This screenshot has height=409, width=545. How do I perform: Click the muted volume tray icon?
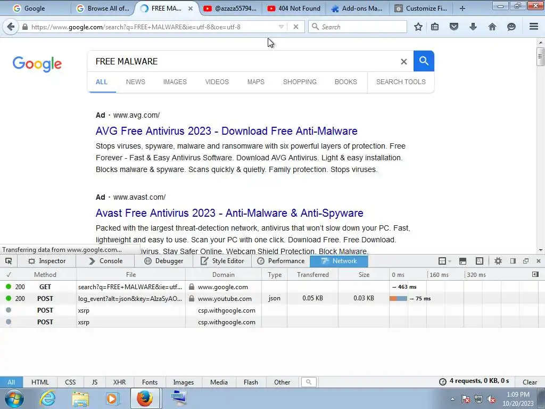coord(491,399)
